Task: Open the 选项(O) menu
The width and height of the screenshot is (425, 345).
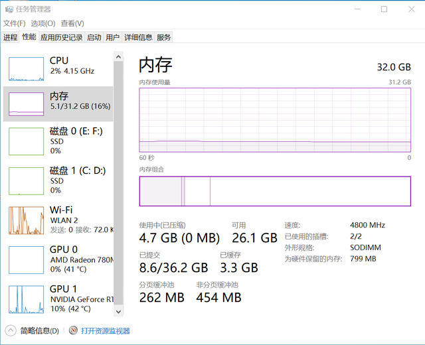Action: [43, 23]
